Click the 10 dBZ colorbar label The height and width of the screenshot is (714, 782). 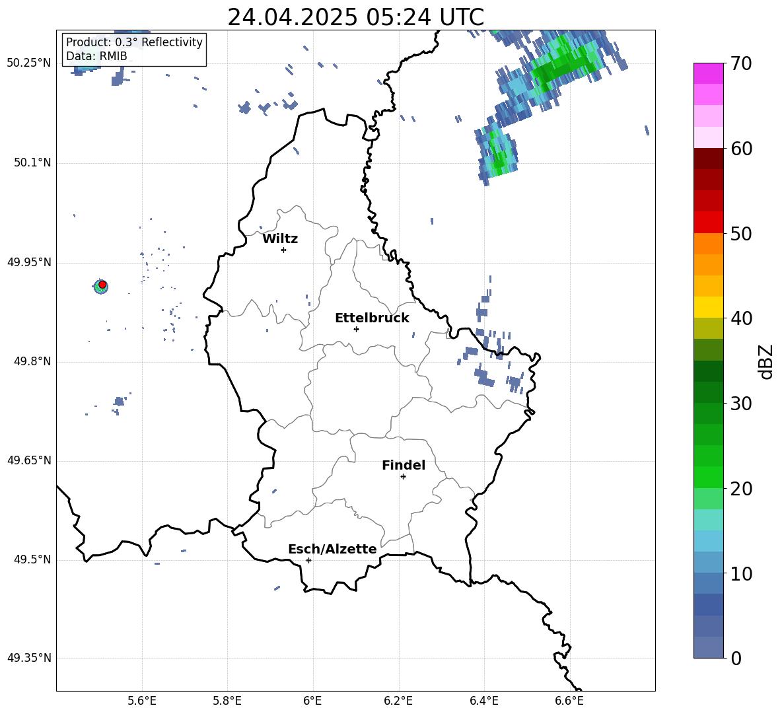pyautogui.click(x=741, y=574)
